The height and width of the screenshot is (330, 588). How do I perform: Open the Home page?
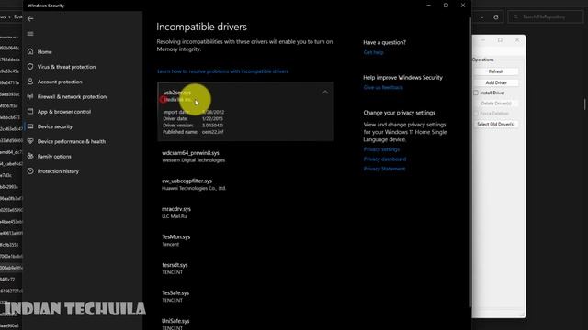(x=45, y=51)
